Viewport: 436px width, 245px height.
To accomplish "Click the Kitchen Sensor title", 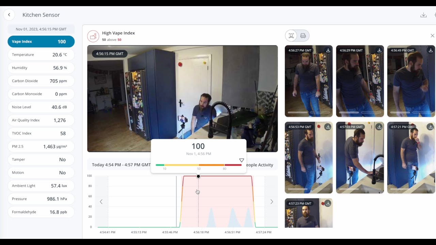I will [x=41, y=15].
